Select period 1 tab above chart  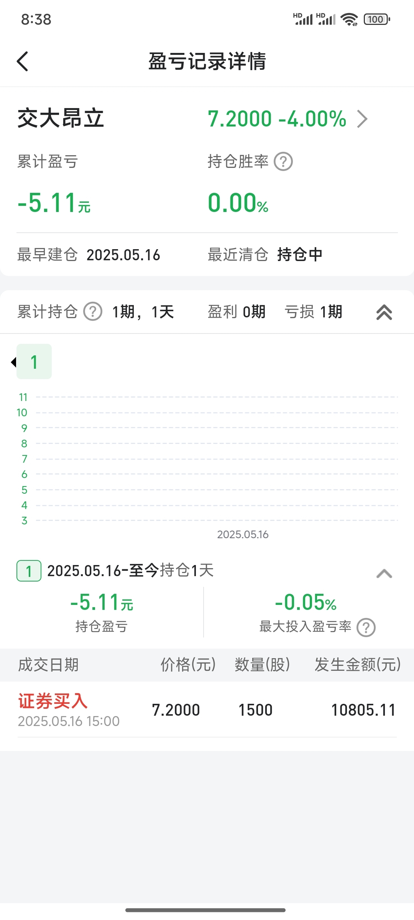point(34,361)
